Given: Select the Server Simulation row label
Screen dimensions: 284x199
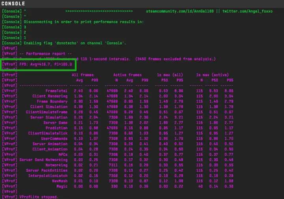Looking at the screenshot, I should click(49, 117).
